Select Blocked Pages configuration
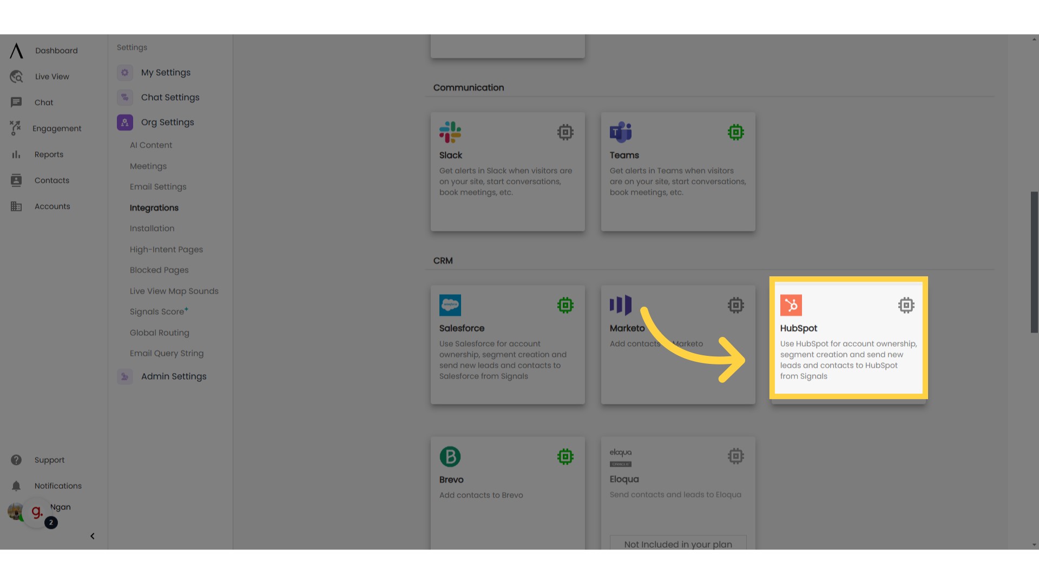The width and height of the screenshot is (1039, 584). 159,269
